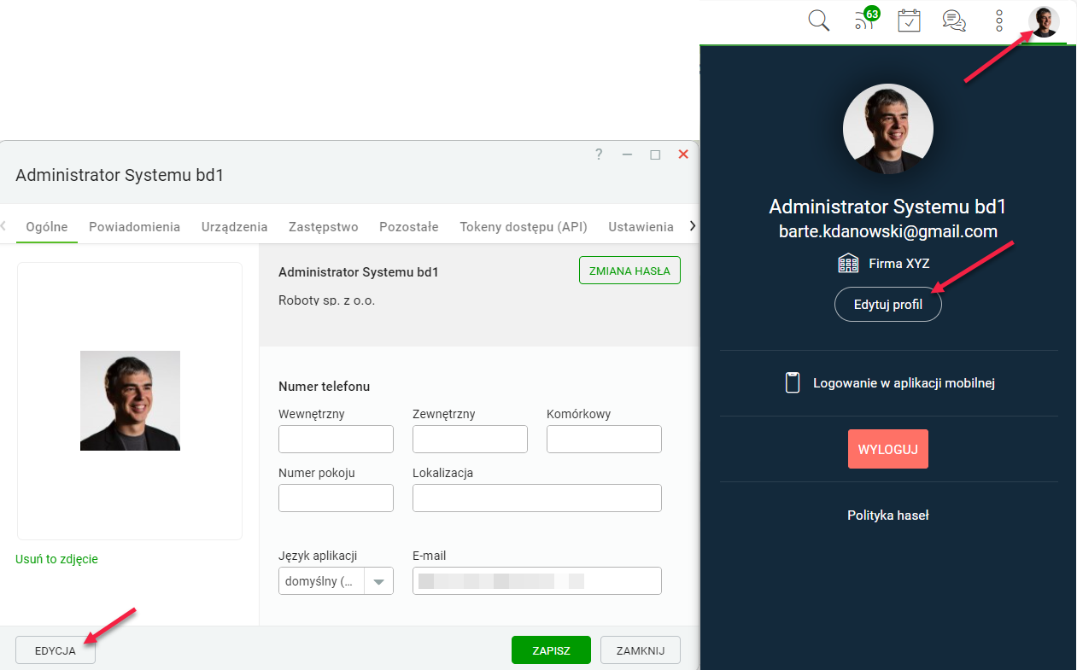
Task: Click the ZAPISZ button
Action: 551,650
